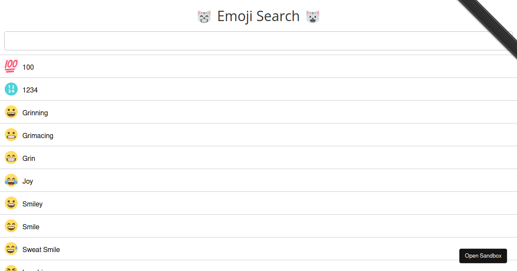Viewport: 517px width, 271px height.
Task: Click the Smiley emoji icon
Action: (x=11, y=203)
